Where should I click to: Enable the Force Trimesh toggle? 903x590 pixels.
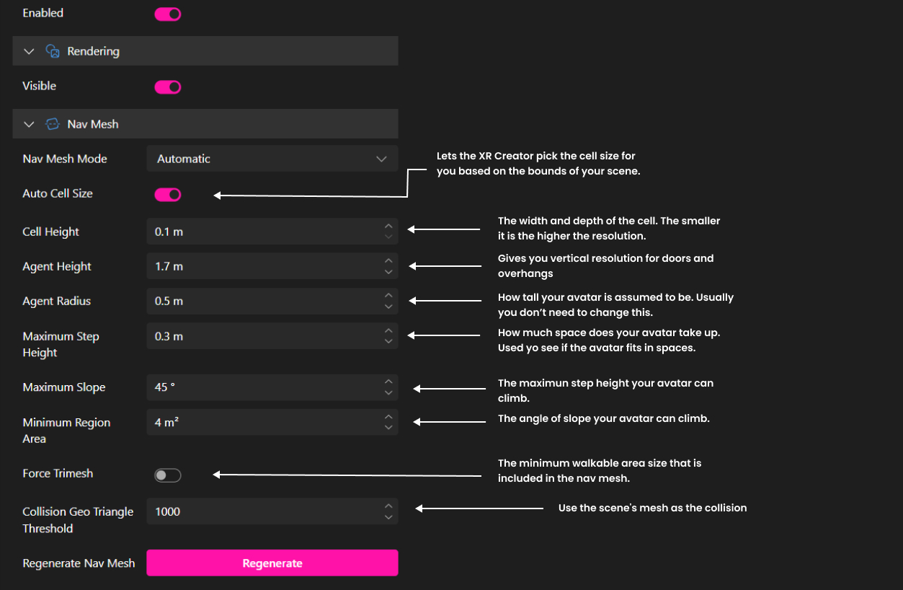coord(168,475)
